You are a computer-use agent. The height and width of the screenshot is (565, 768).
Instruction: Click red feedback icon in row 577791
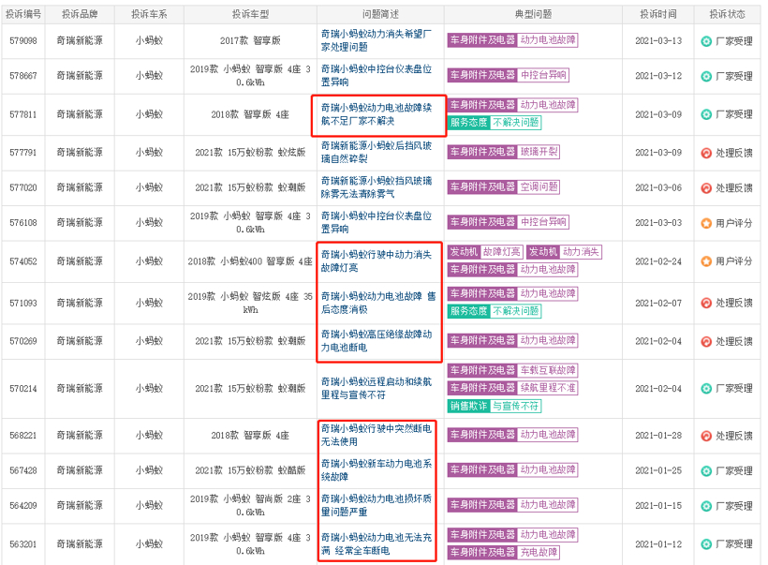(x=706, y=153)
